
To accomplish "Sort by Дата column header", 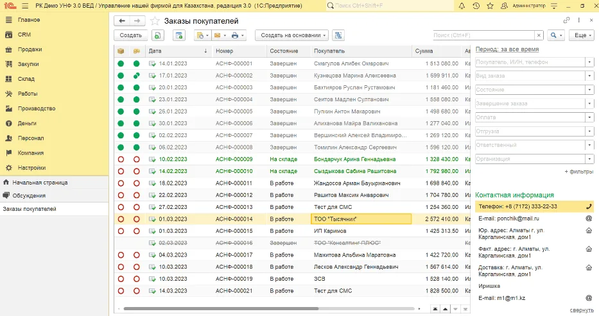I will [x=178, y=51].
